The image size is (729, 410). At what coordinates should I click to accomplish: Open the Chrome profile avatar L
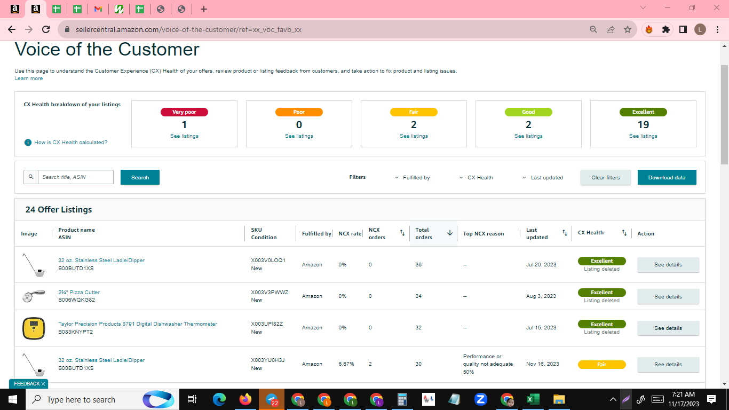coord(700,30)
